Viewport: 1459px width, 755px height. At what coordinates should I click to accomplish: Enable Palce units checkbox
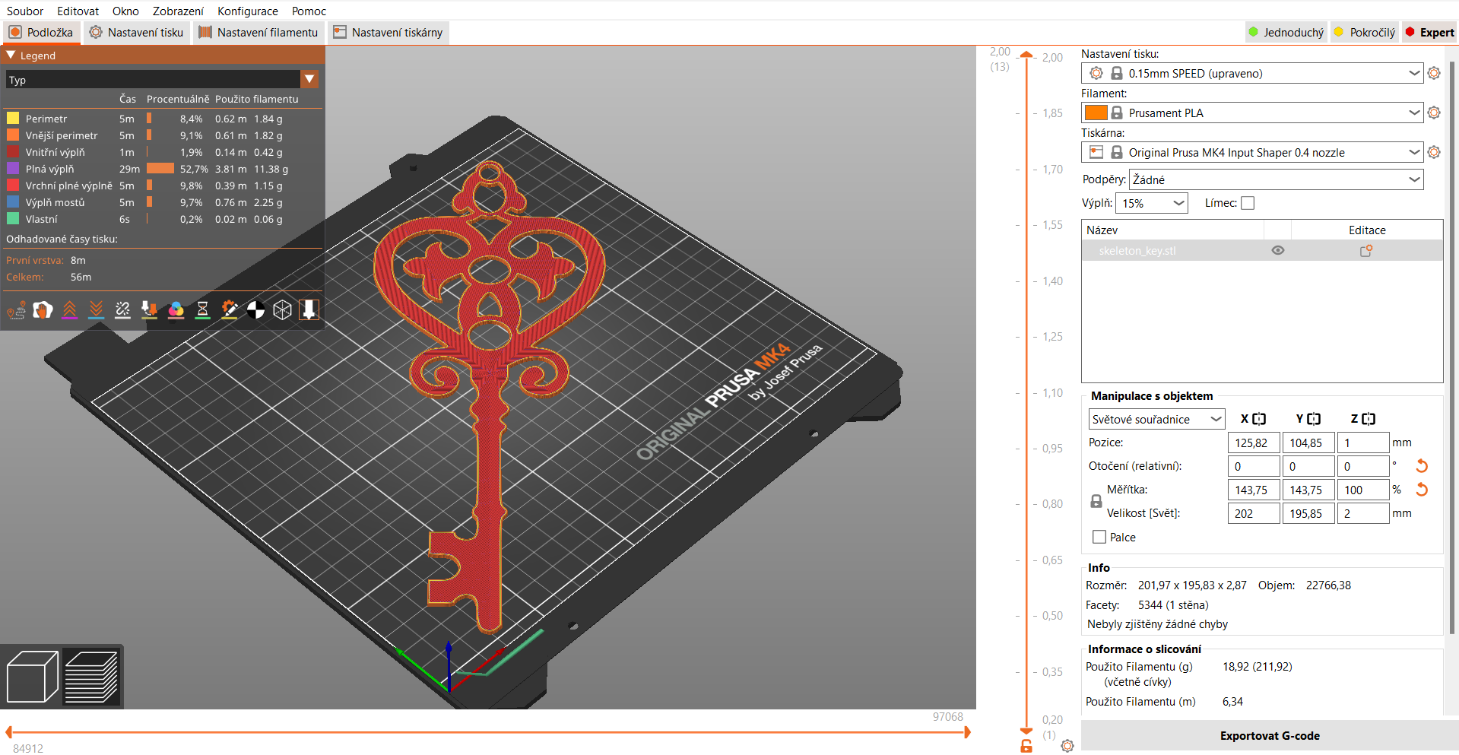1098,537
